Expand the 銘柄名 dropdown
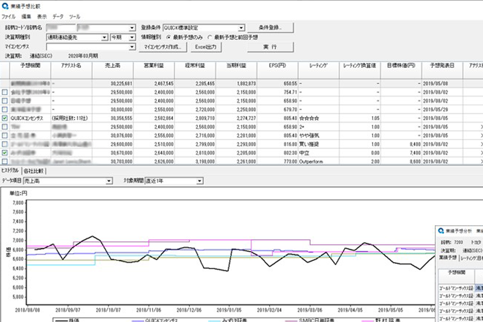483x322 pixels. [132, 28]
